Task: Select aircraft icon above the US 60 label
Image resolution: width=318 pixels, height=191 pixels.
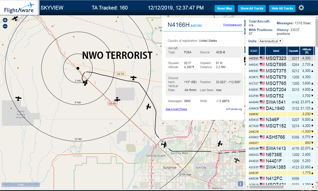Action: tap(117, 100)
